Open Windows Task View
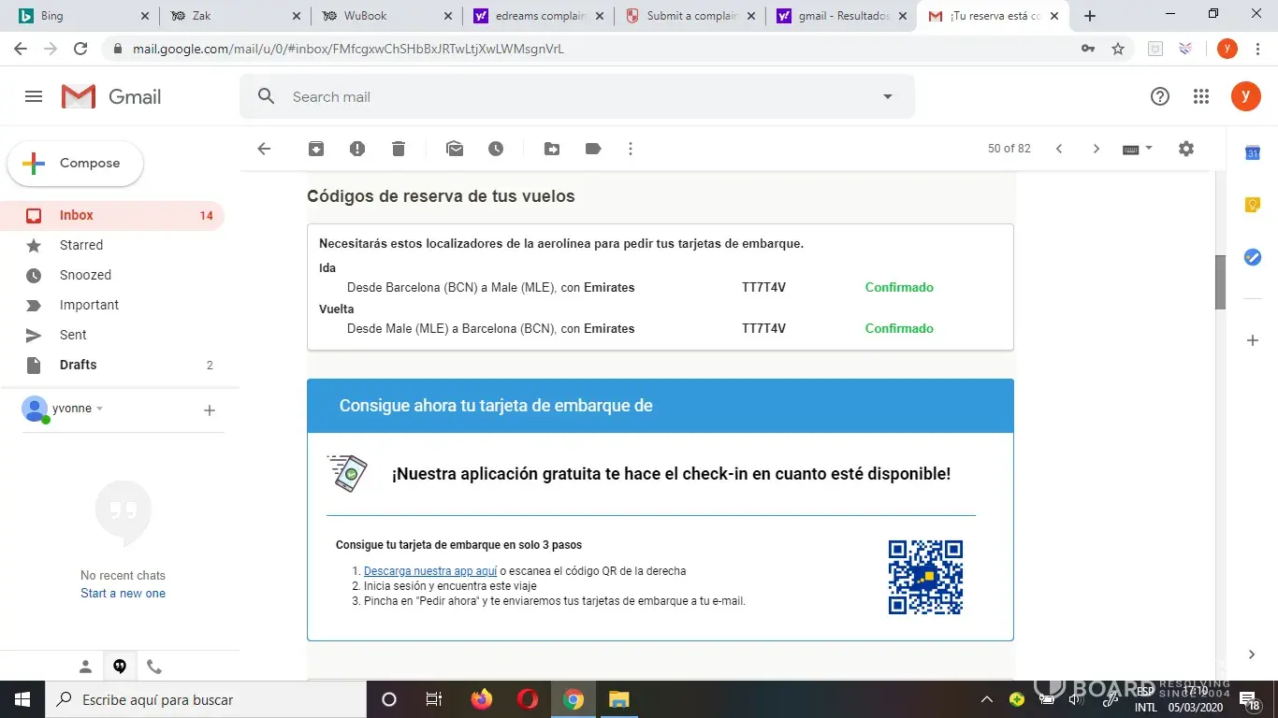 pos(434,699)
